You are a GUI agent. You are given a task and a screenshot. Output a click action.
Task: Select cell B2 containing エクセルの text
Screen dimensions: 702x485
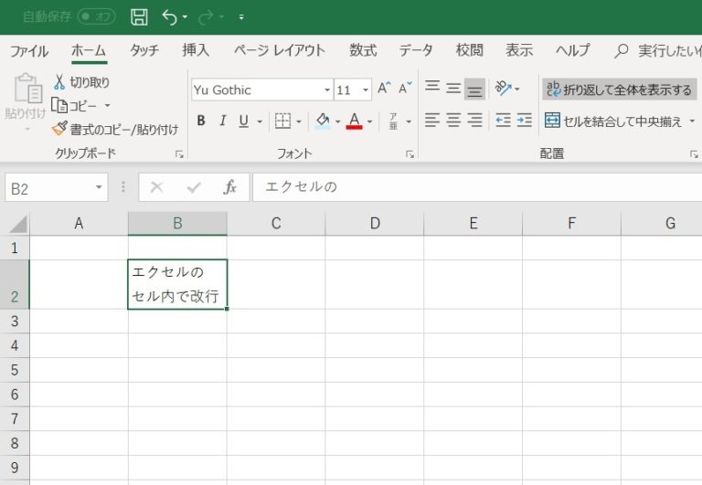177,284
